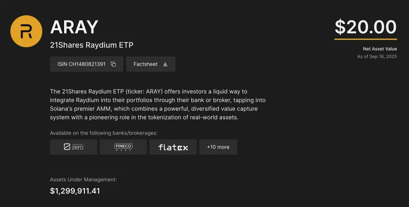The height and width of the screenshot is (207, 409).
Task: Click the $1,299,911.41 assets figure
Action: (75, 191)
